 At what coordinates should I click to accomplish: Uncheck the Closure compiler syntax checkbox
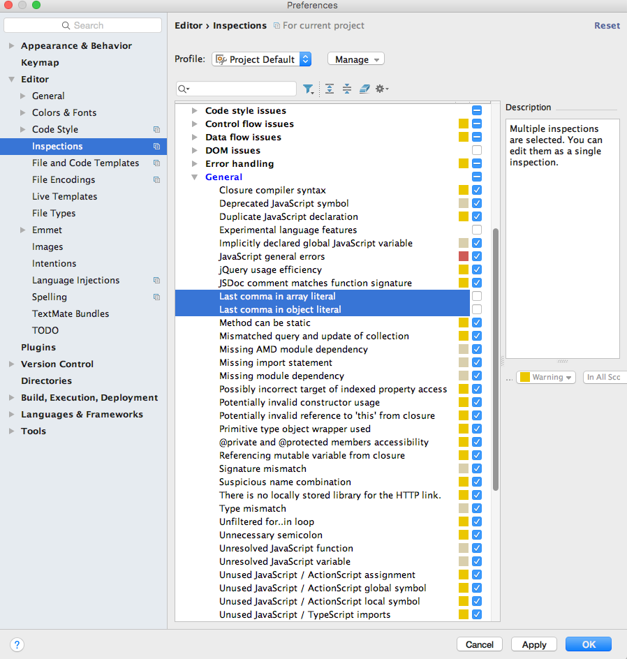pos(477,191)
